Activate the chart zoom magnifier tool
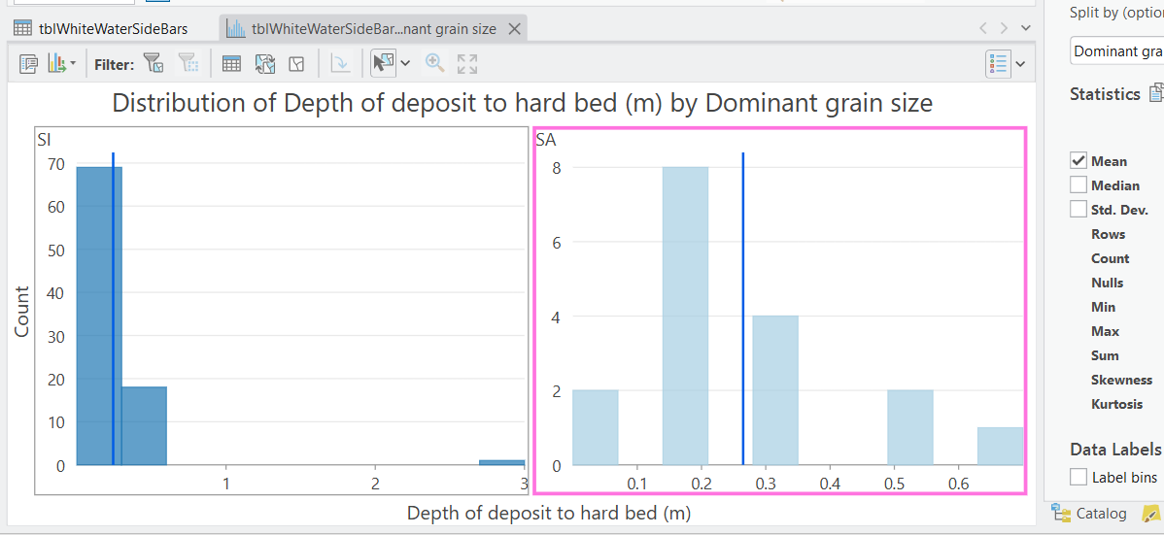Viewport: 1164px width, 535px height. point(435,64)
